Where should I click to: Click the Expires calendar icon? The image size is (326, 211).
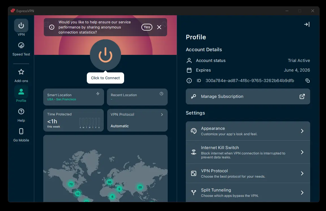[189, 70]
